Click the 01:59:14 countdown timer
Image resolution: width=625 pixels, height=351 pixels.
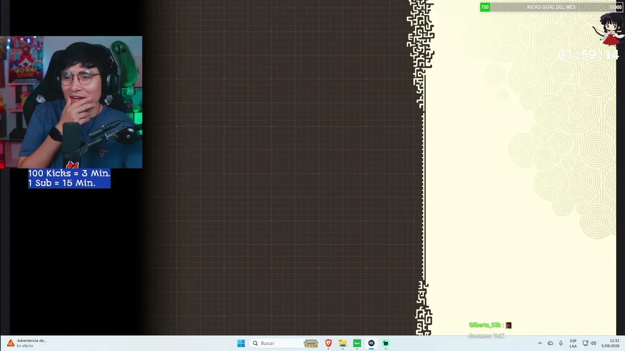[588, 55]
